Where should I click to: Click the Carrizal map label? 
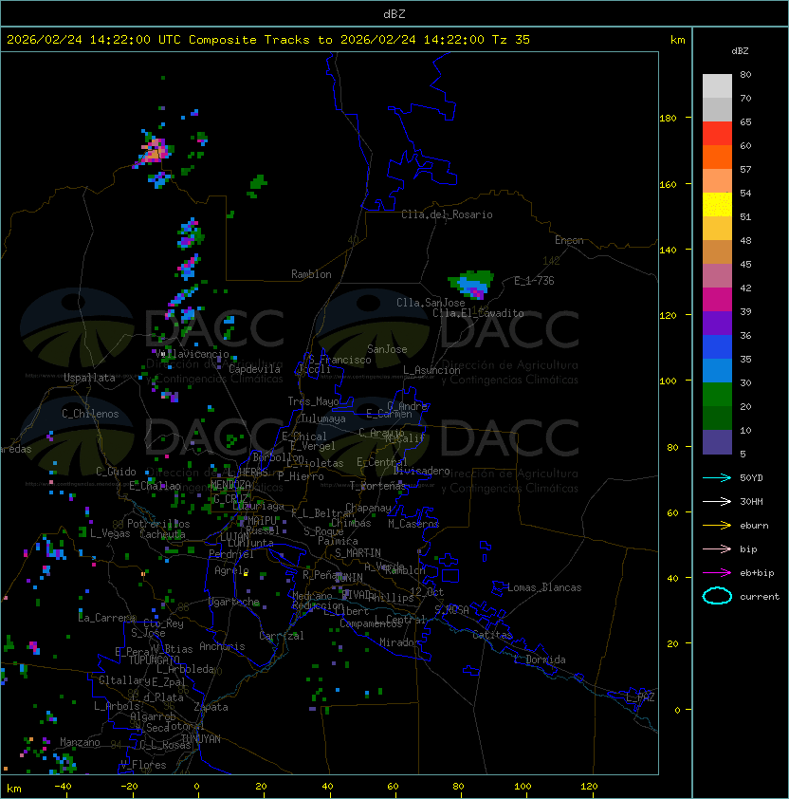click(x=282, y=636)
